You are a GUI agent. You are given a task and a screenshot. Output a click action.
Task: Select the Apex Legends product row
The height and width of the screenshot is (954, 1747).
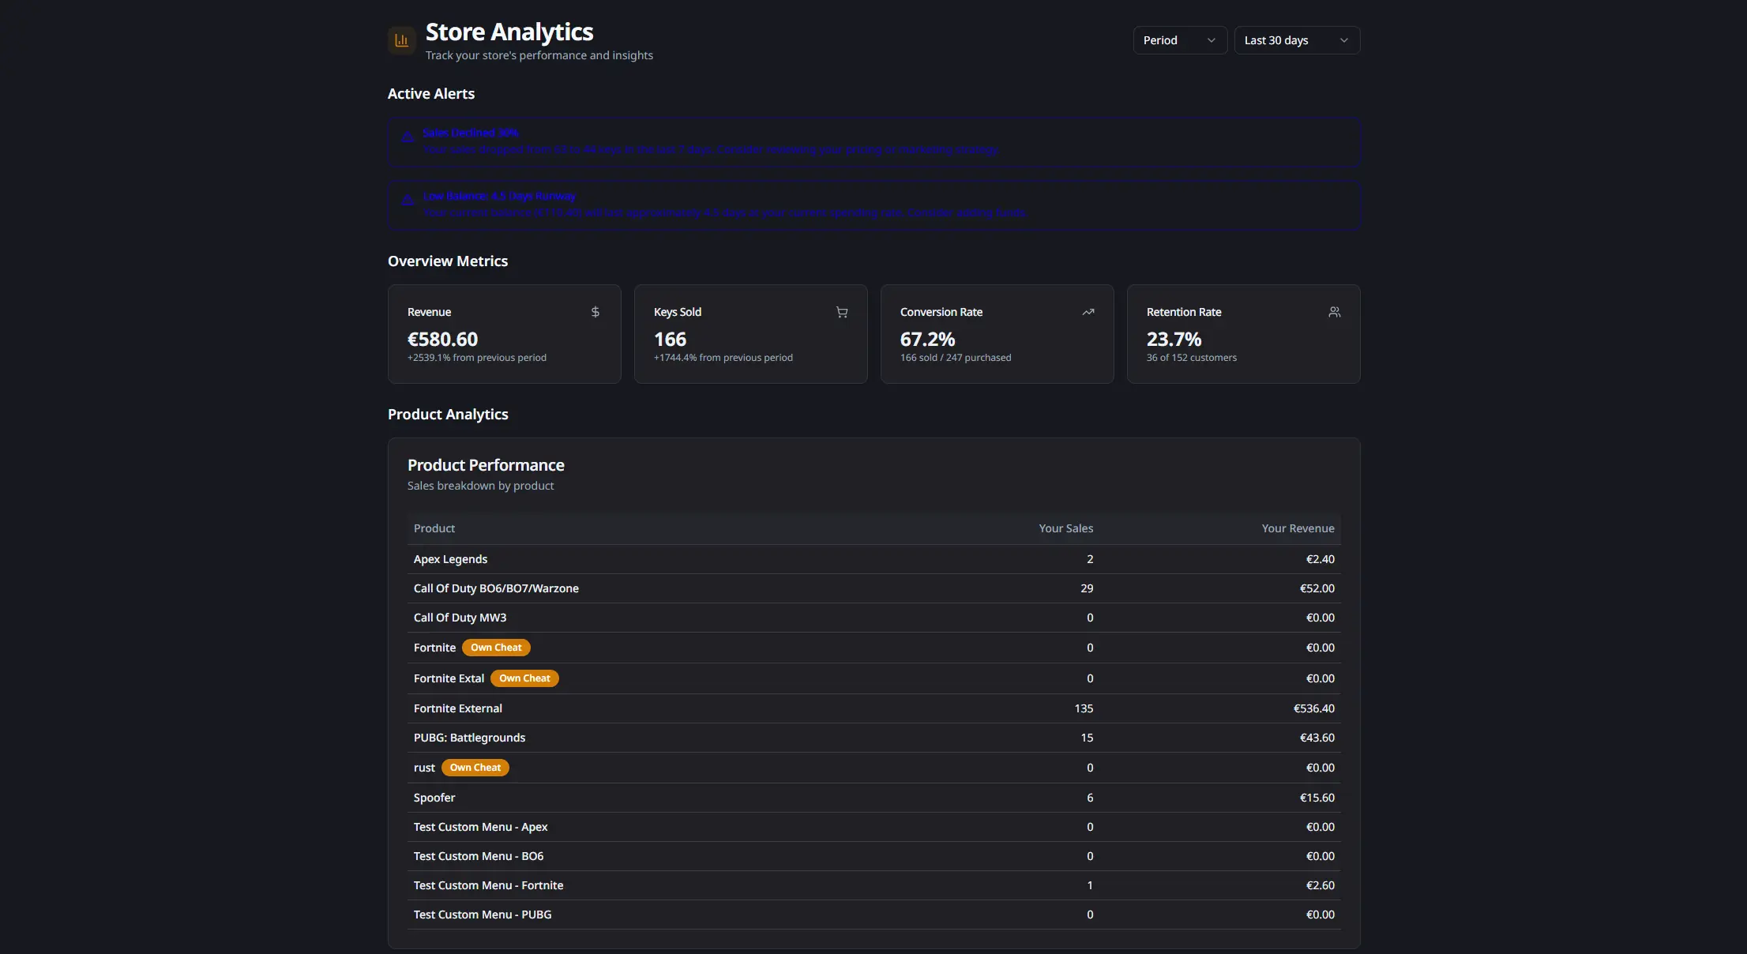[x=873, y=558]
